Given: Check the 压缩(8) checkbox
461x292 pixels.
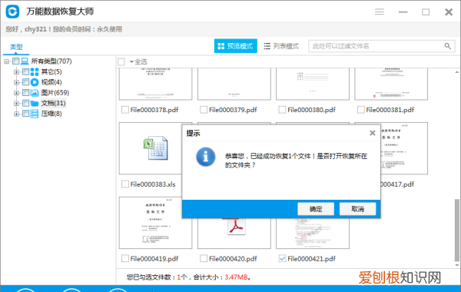Looking at the screenshot, I should 25,114.
